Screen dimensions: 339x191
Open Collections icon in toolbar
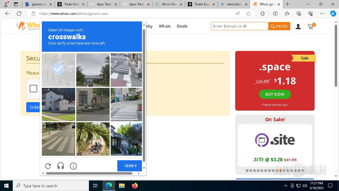click(x=299, y=14)
